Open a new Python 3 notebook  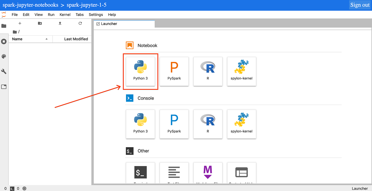[140, 71]
